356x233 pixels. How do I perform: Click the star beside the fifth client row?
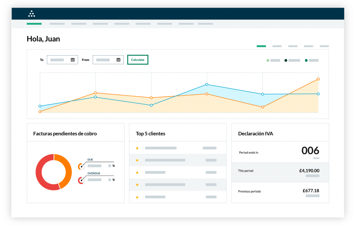137,197
